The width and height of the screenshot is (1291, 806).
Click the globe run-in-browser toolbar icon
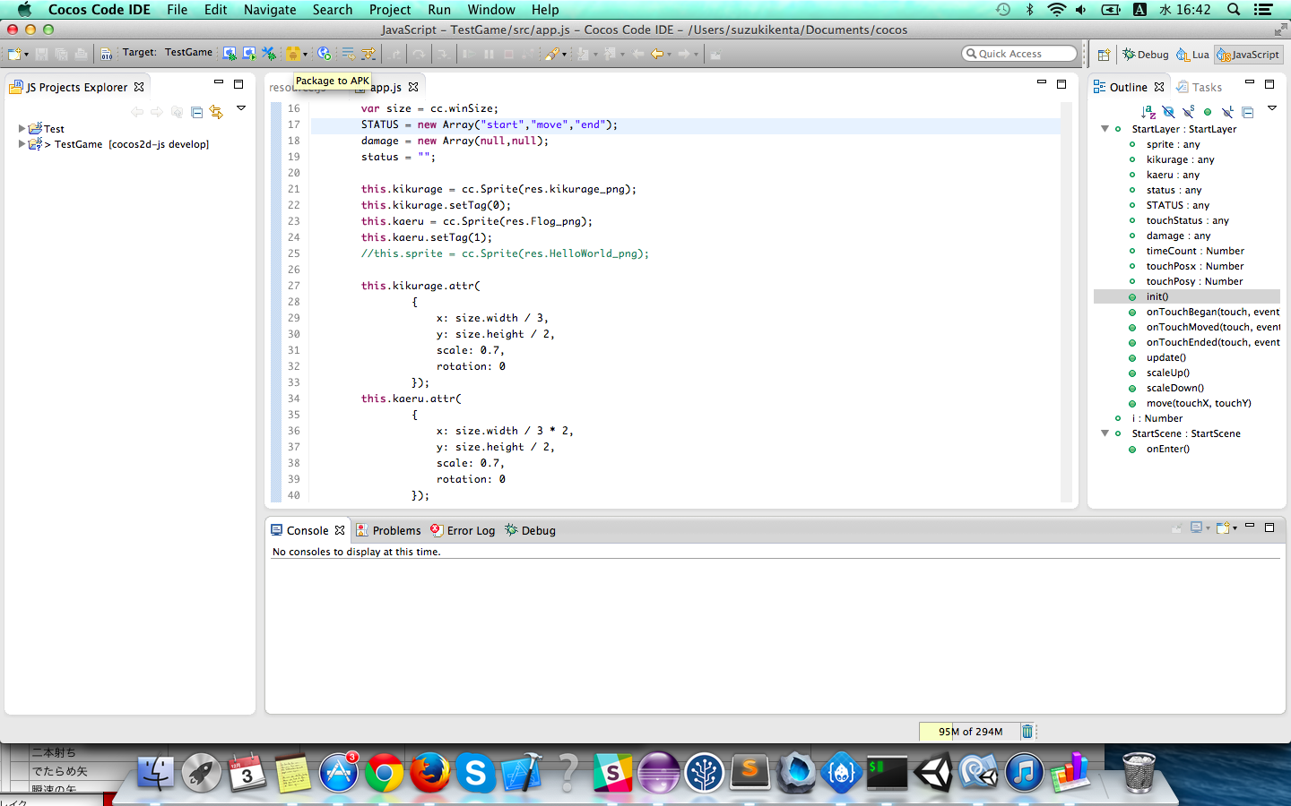(325, 54)
